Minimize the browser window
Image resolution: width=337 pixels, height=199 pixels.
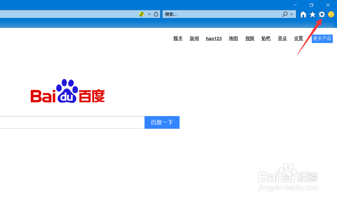[x=295, y=5]
